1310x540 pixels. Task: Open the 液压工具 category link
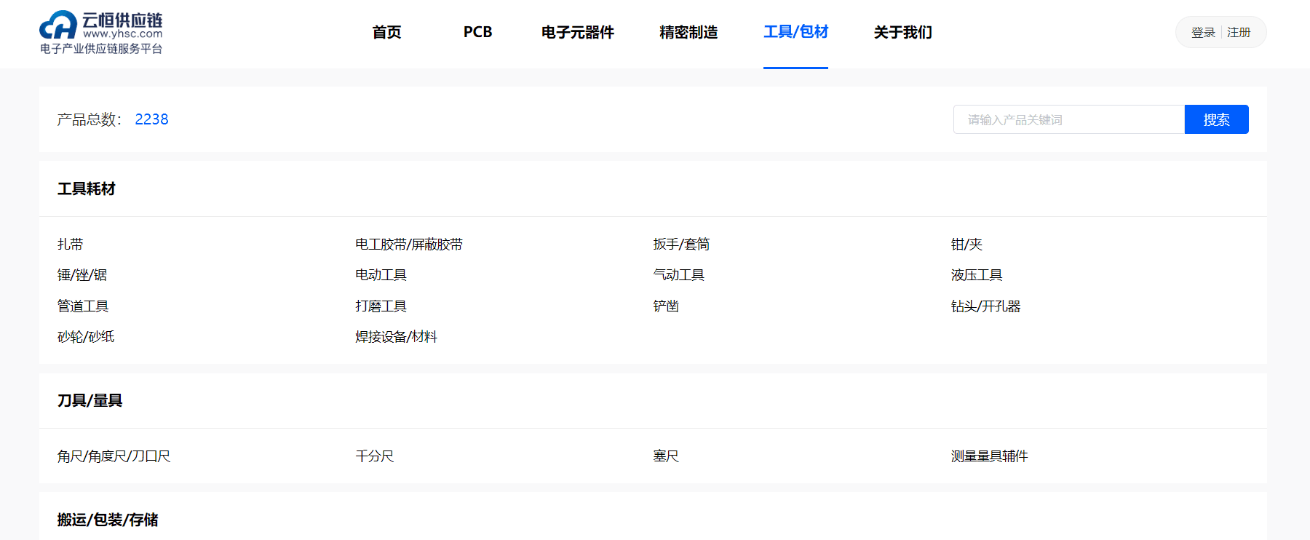point(977,275)
